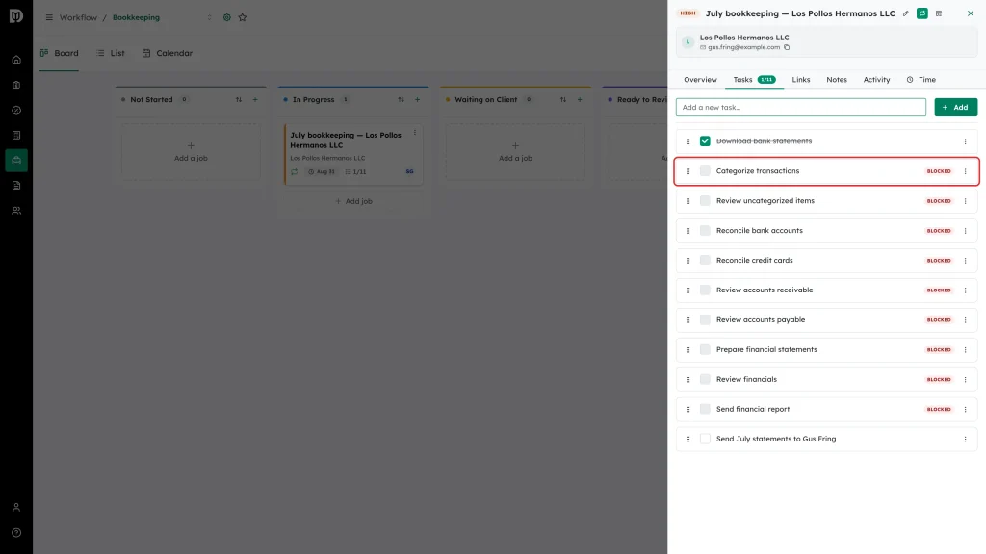The width and height of the screenshot is (986, 554).
Task: Add a job via Not Started plus icon
Action: [x=255, y=99]
